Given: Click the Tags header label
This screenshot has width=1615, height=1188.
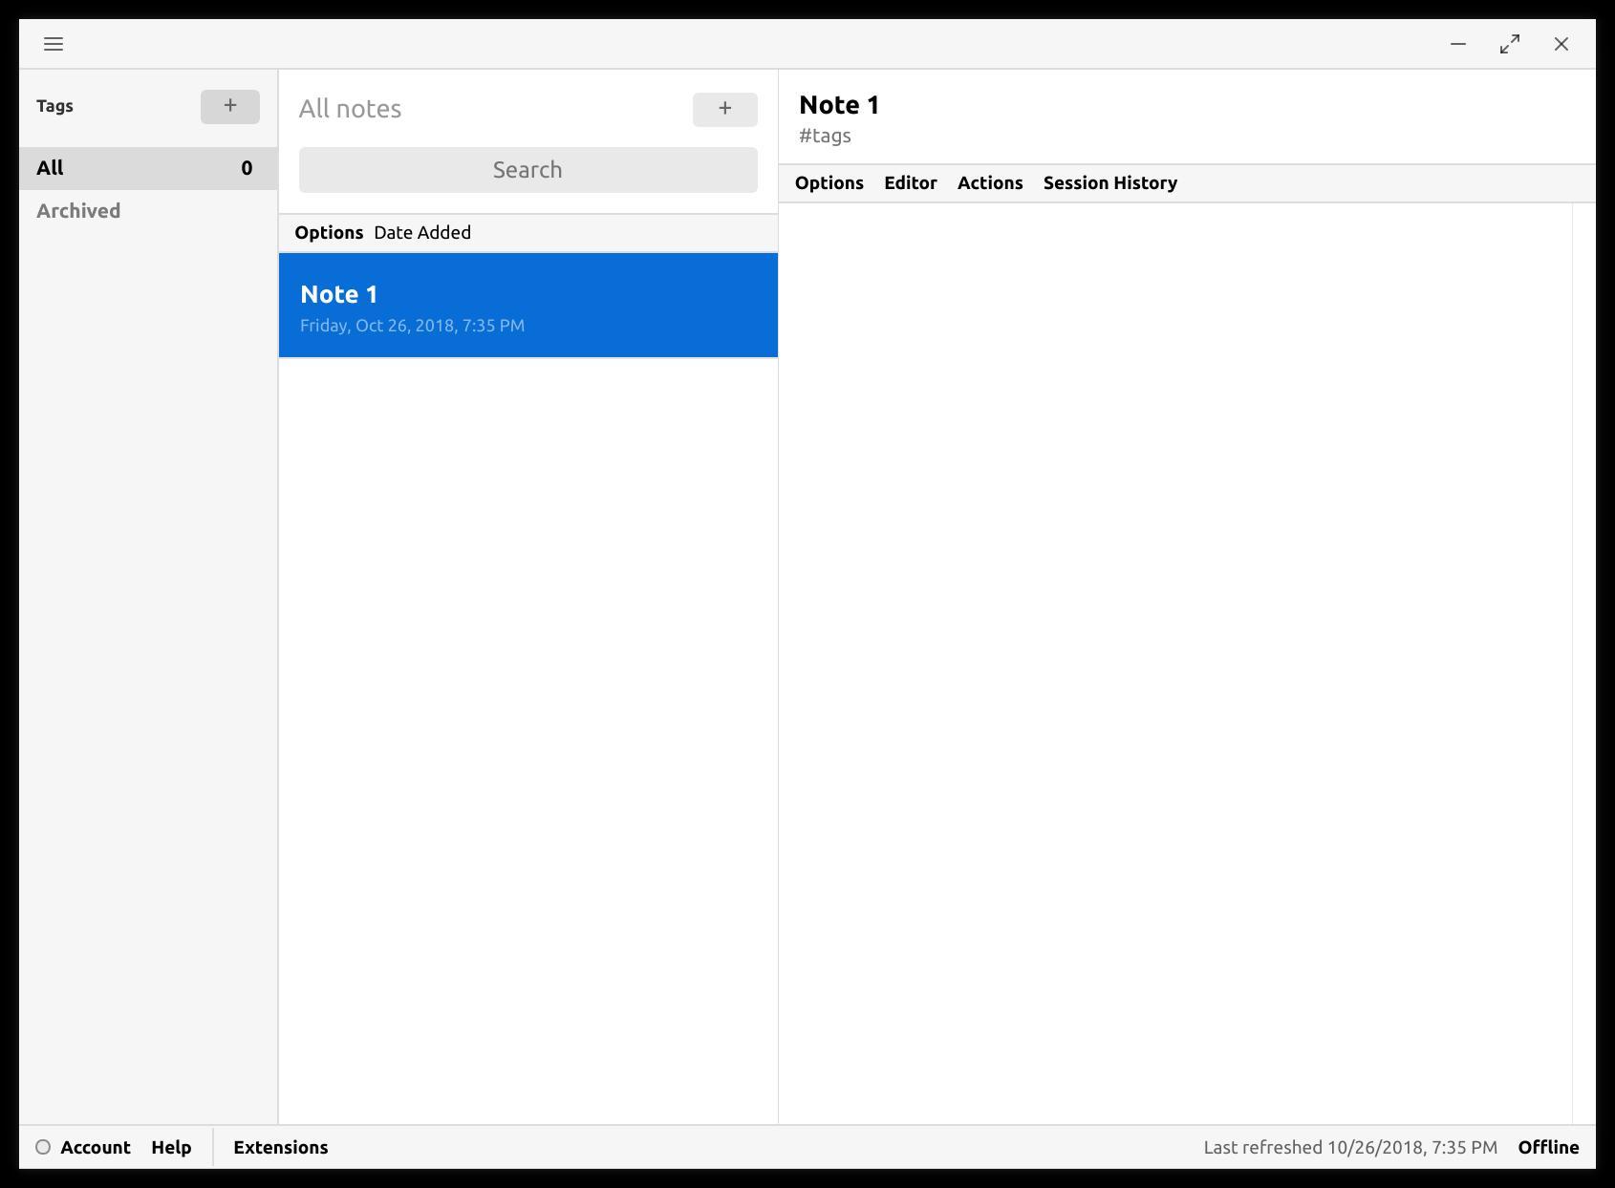Looking at the screenshot, I should point(54,106).
